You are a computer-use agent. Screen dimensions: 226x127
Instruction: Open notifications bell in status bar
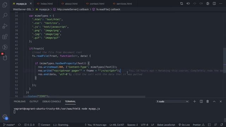pos(221,125)
